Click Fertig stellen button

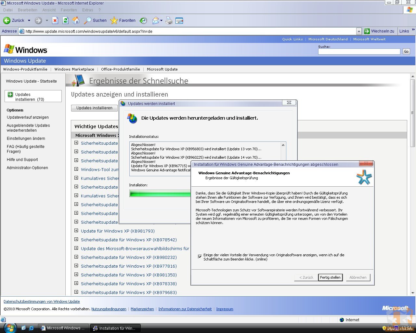tap(330, 277)
